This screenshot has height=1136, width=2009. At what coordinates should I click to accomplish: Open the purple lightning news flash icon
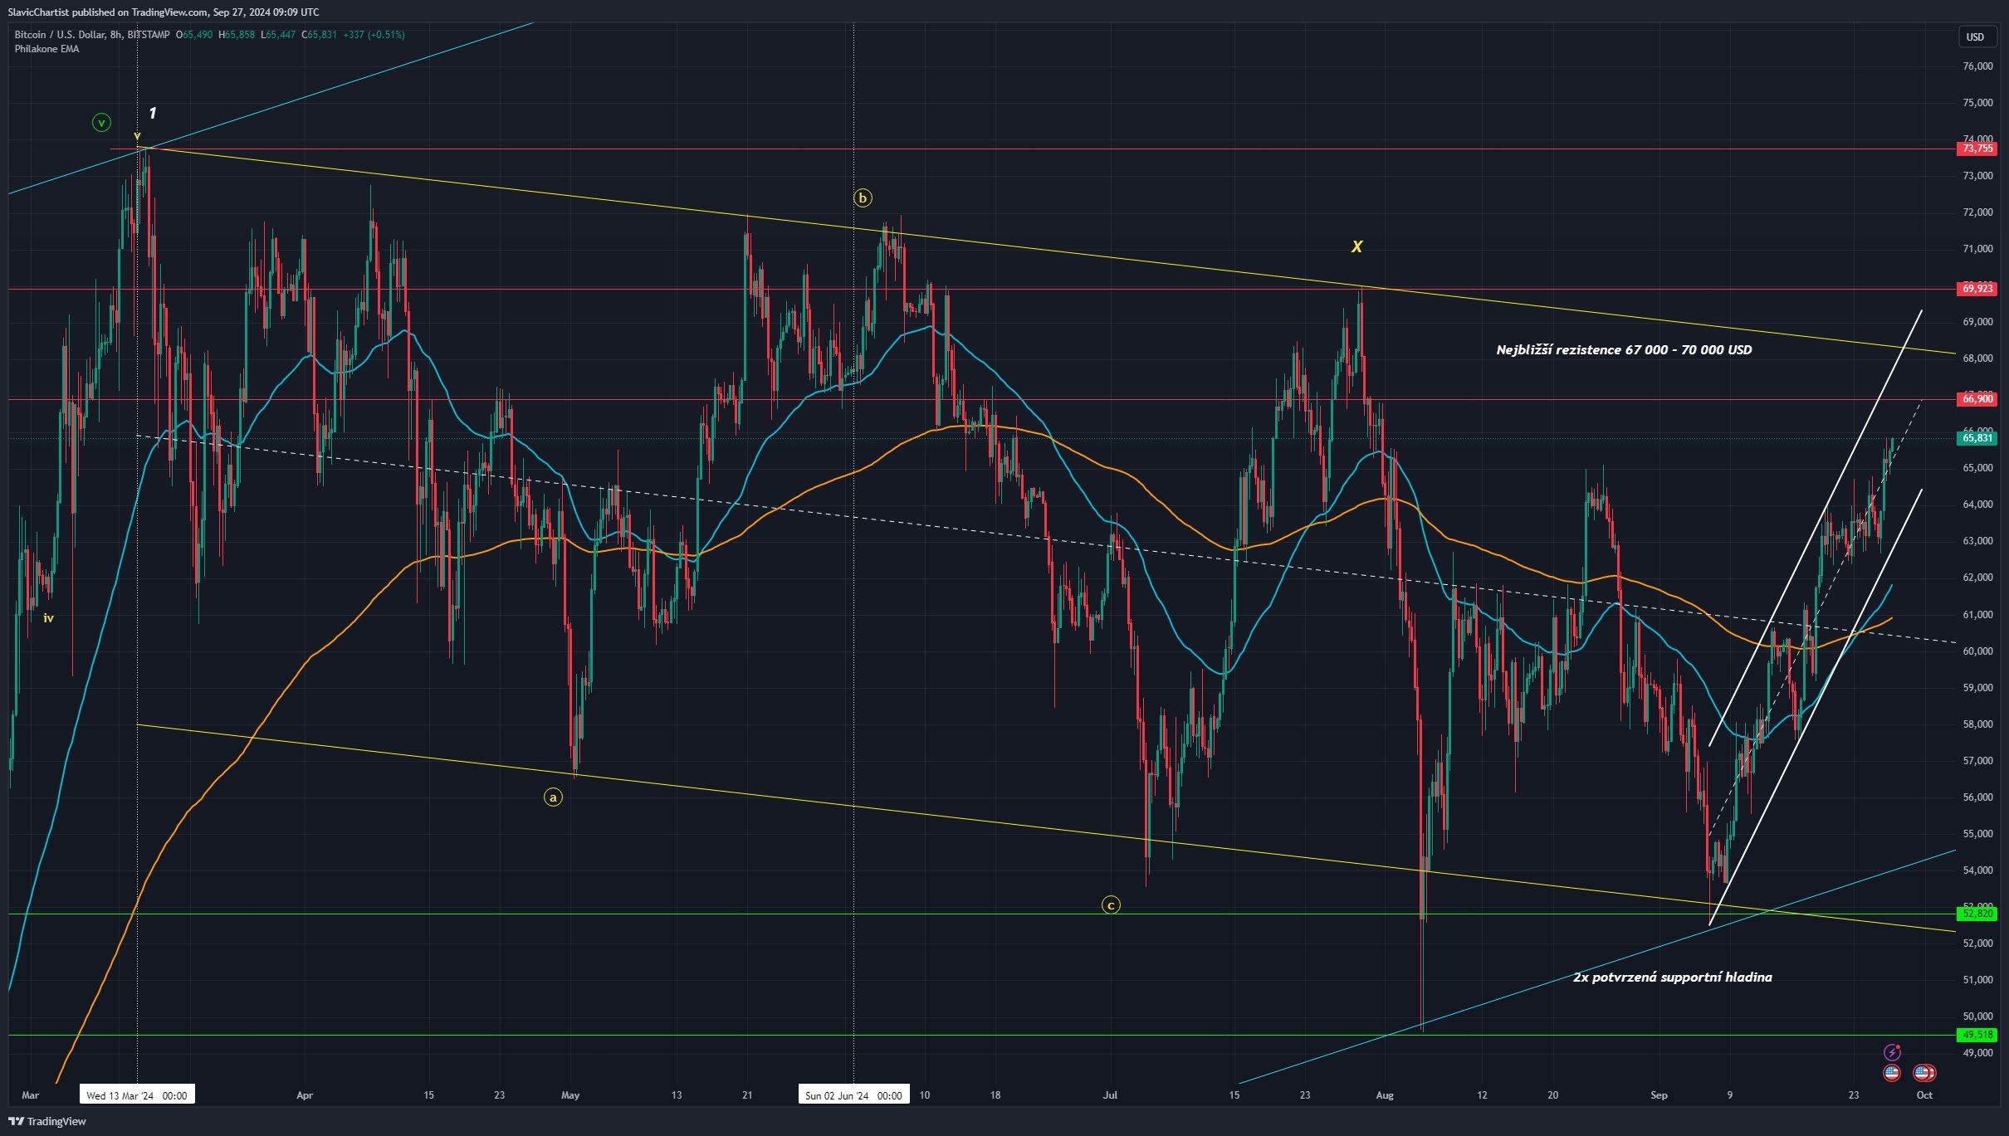(1892, 1052)
